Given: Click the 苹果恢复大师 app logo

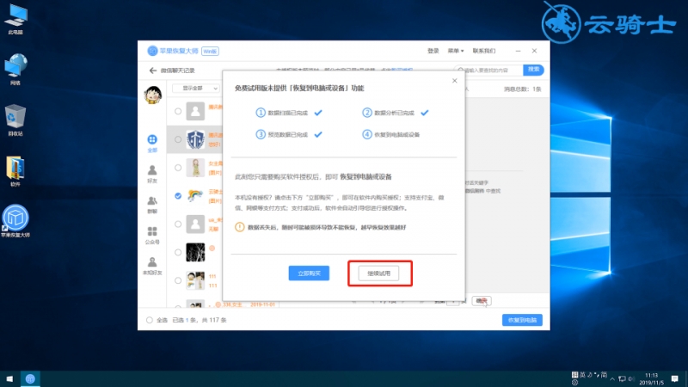Looking at the screenshot, I should coord(152,51).
